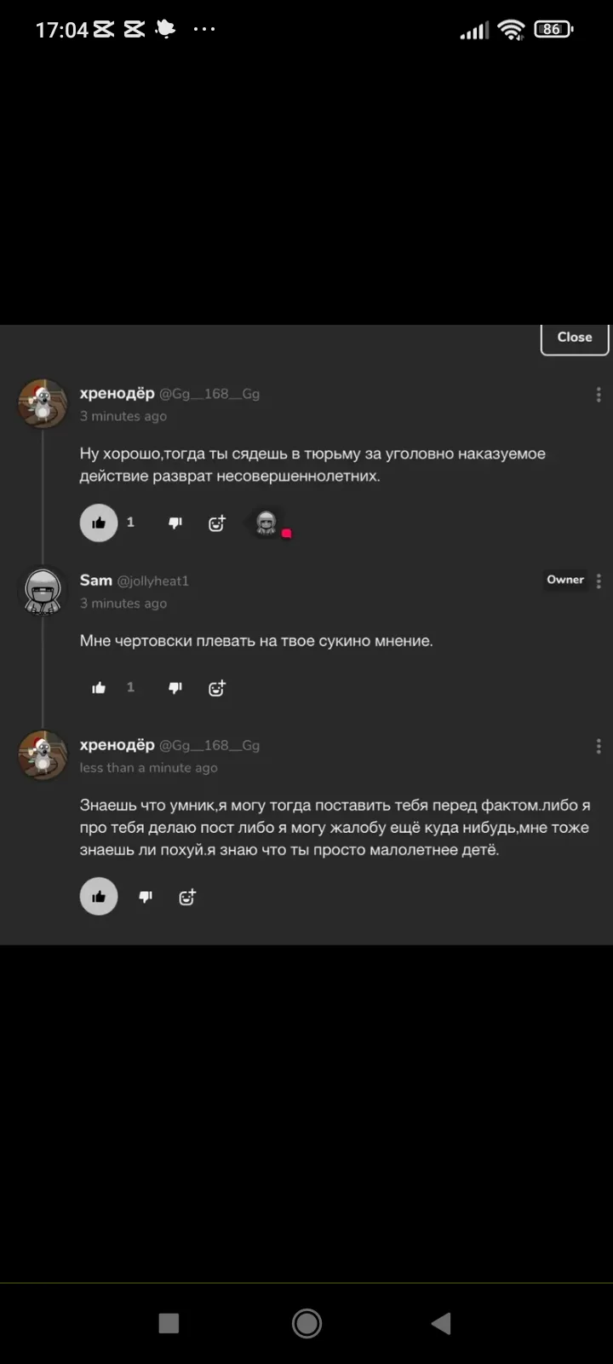Add emoji reaction to Sam's comment
613x1364 pixels.
[x=217, y=689]
